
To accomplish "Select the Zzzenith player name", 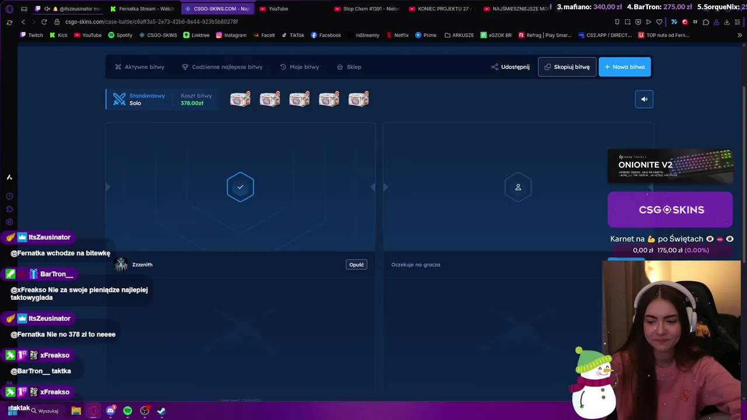I will [142, 265].
